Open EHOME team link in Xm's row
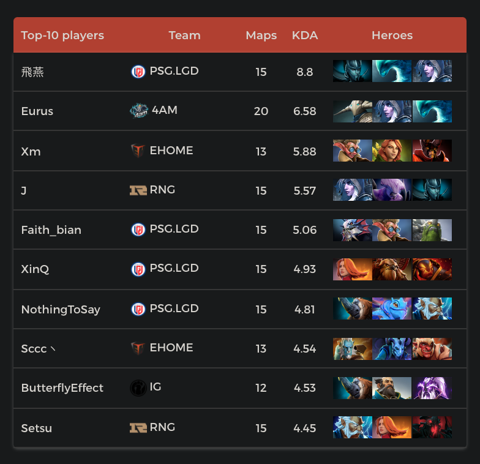The width and height of the screenshot is (480, 464). (171, 151)
